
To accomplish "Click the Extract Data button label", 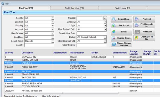I will [x=124, y=19].
